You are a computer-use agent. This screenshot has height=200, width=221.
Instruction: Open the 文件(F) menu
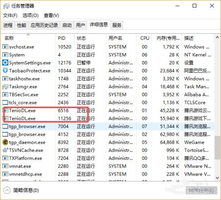pos(10,15)
